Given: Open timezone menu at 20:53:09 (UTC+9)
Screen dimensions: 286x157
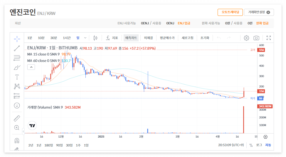Looking at the screenshot, I should pos(231,145).
